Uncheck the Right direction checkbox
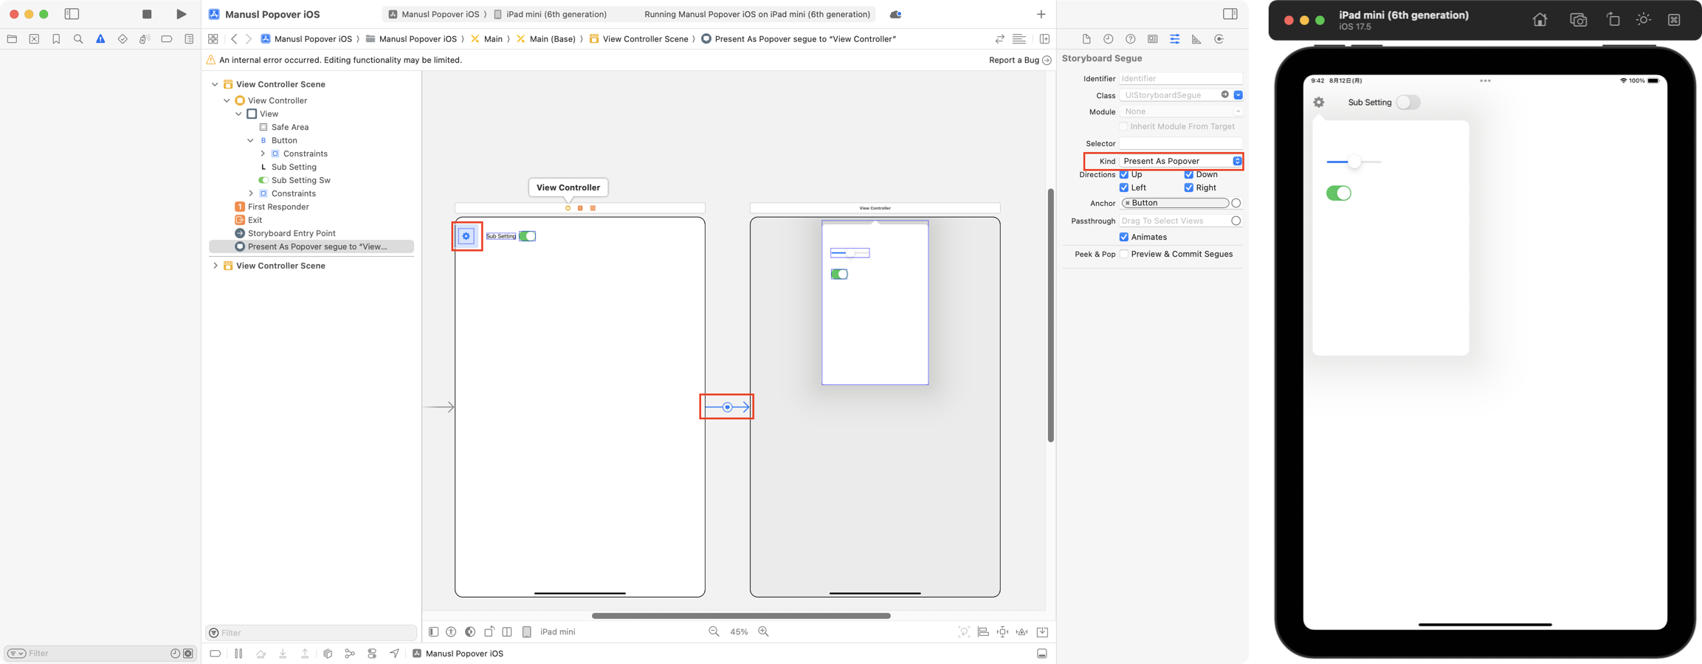Image resolution: width=1702 pixels, height=664 pixels. coord(1189,188)
